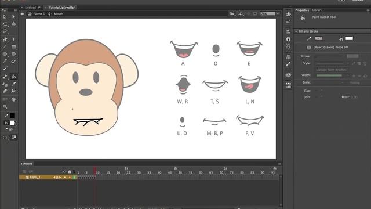Switch to the Properties tab
This screenshot has width=371, height=209.
[302, 10]
